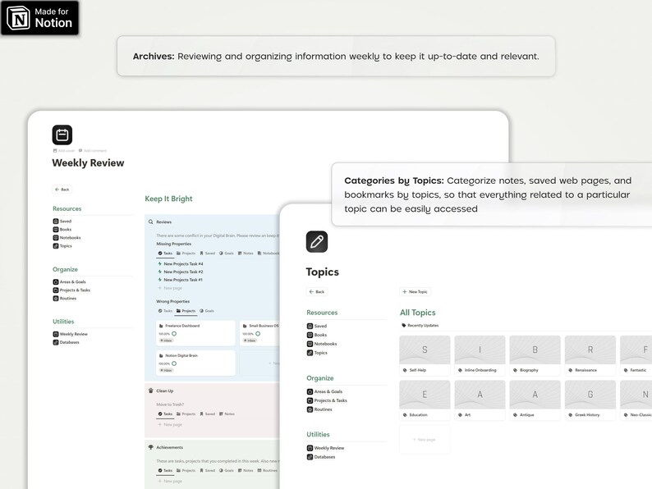Image resolution: width=652 pixels, height=489 pixels.
Task: Click progress ring on Notion Digital Brain card
Action: 174,363
